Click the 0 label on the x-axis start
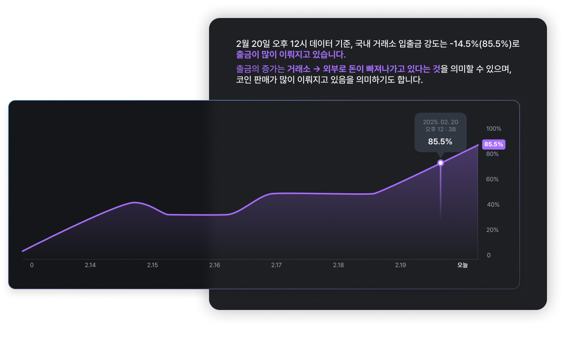The width and height of the screenshot is (565, 346). 32,265
